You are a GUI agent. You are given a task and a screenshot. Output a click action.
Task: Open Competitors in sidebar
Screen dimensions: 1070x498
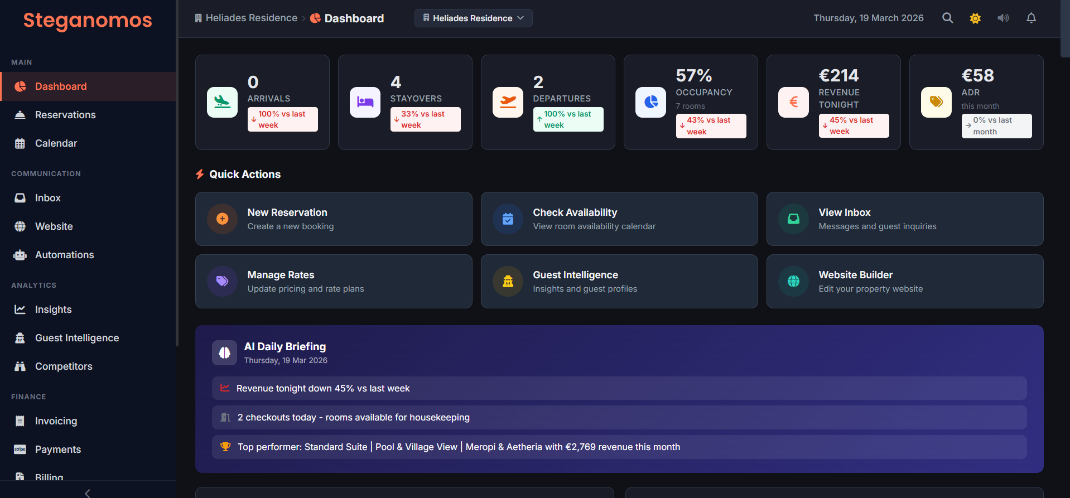88,366
